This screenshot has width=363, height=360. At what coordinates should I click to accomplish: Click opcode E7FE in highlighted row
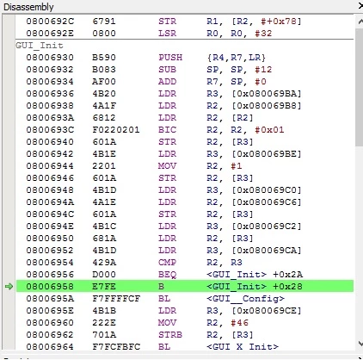tap(104, 287)
